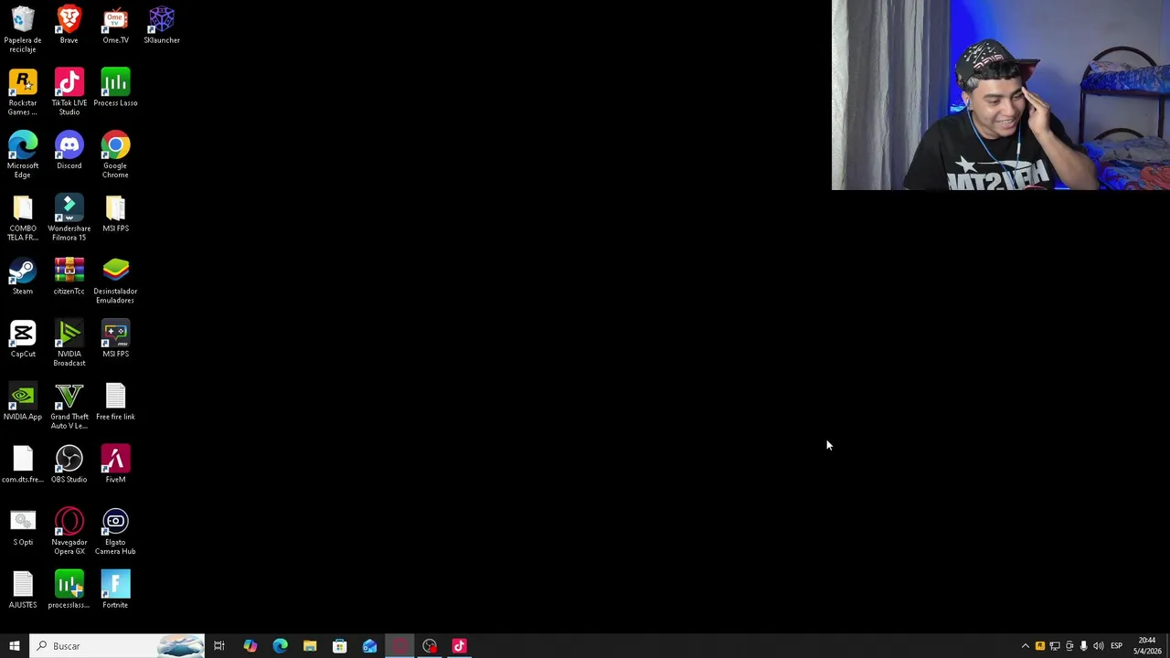The height and width of the screenshot is (658, 1170).
Task: Switch to the recorder app with red dot
Action: pyautogui.click(x=430, y=646)
